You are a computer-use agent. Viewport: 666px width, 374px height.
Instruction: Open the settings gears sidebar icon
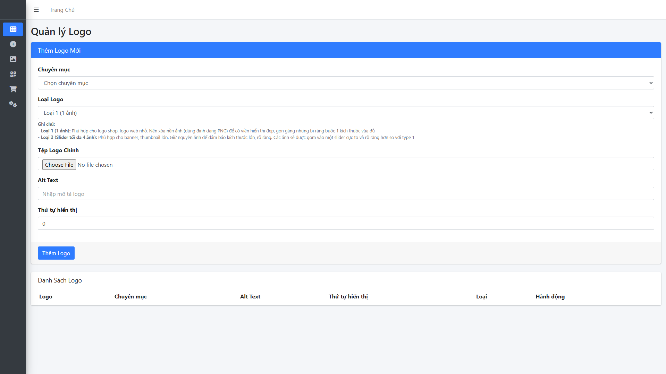pyautogui.click(x=13, y=104)
